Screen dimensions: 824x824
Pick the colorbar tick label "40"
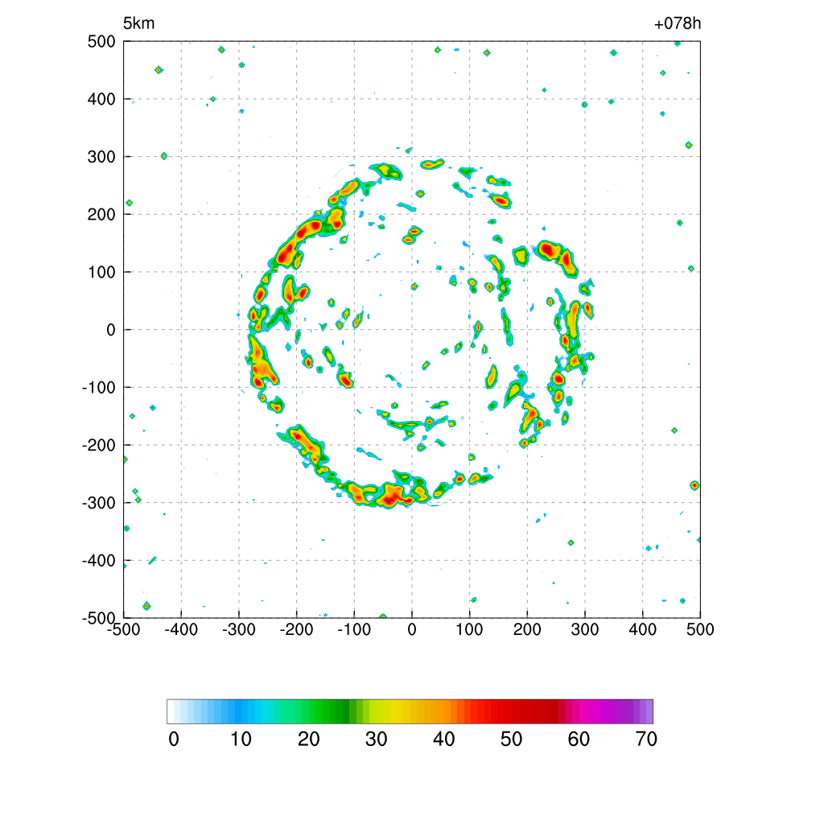pos(444,740)
